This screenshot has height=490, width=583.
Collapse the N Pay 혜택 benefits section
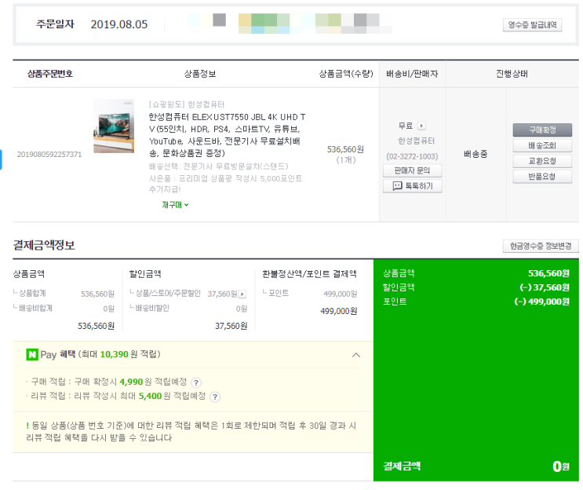pyautogui.click(x=355, y=355)
